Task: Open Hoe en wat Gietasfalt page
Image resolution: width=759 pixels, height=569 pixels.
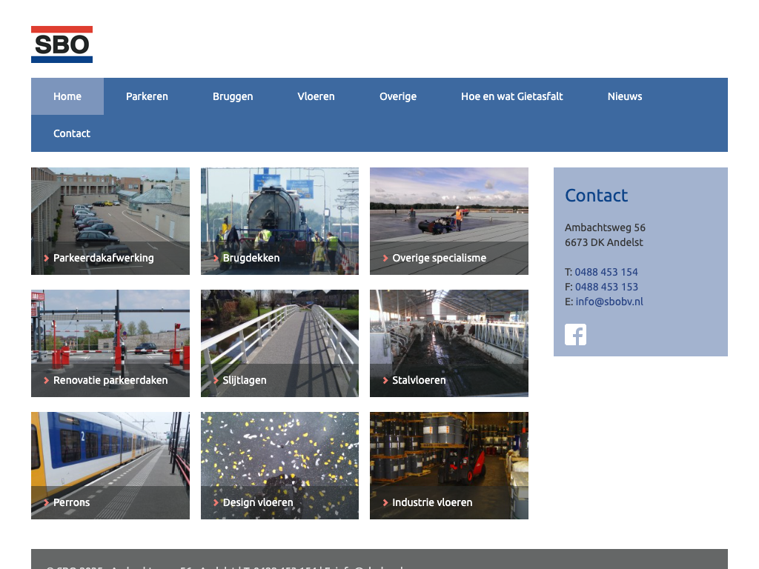Action: pyautogui.click(x=511, y=96)
